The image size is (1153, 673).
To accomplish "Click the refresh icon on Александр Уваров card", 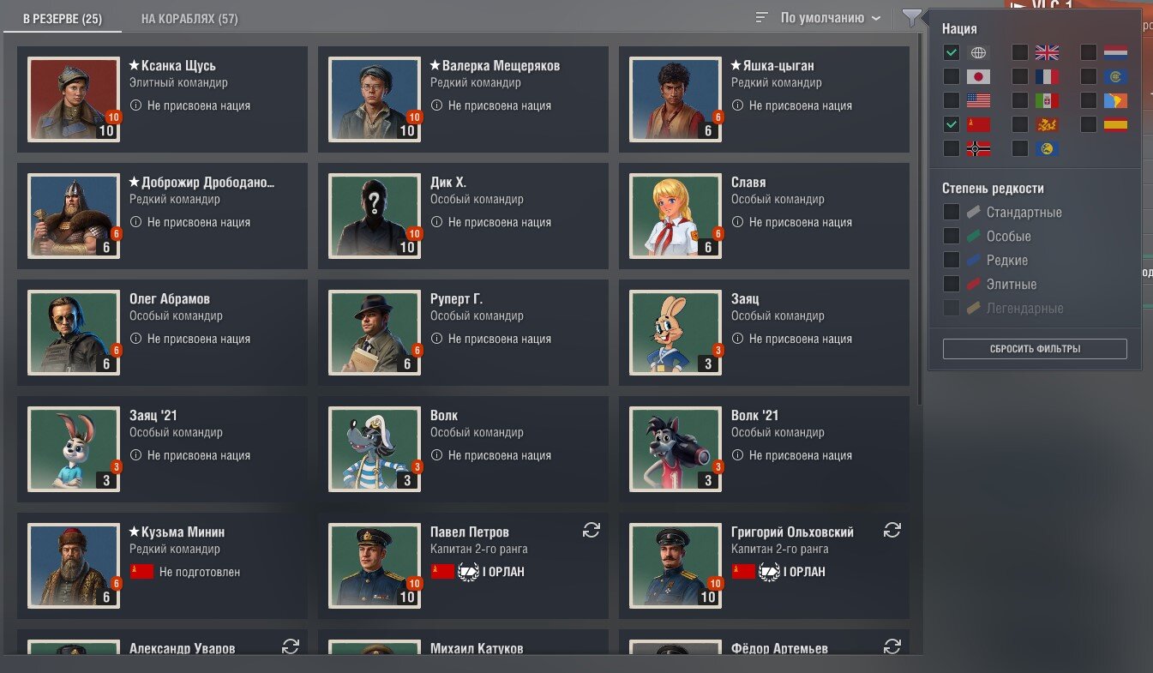I will click(x=290, y=646).
